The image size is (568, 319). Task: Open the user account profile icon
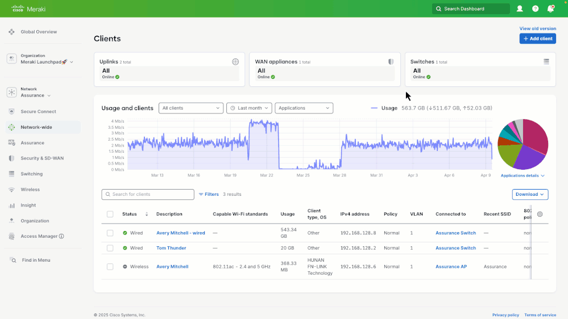520,9
